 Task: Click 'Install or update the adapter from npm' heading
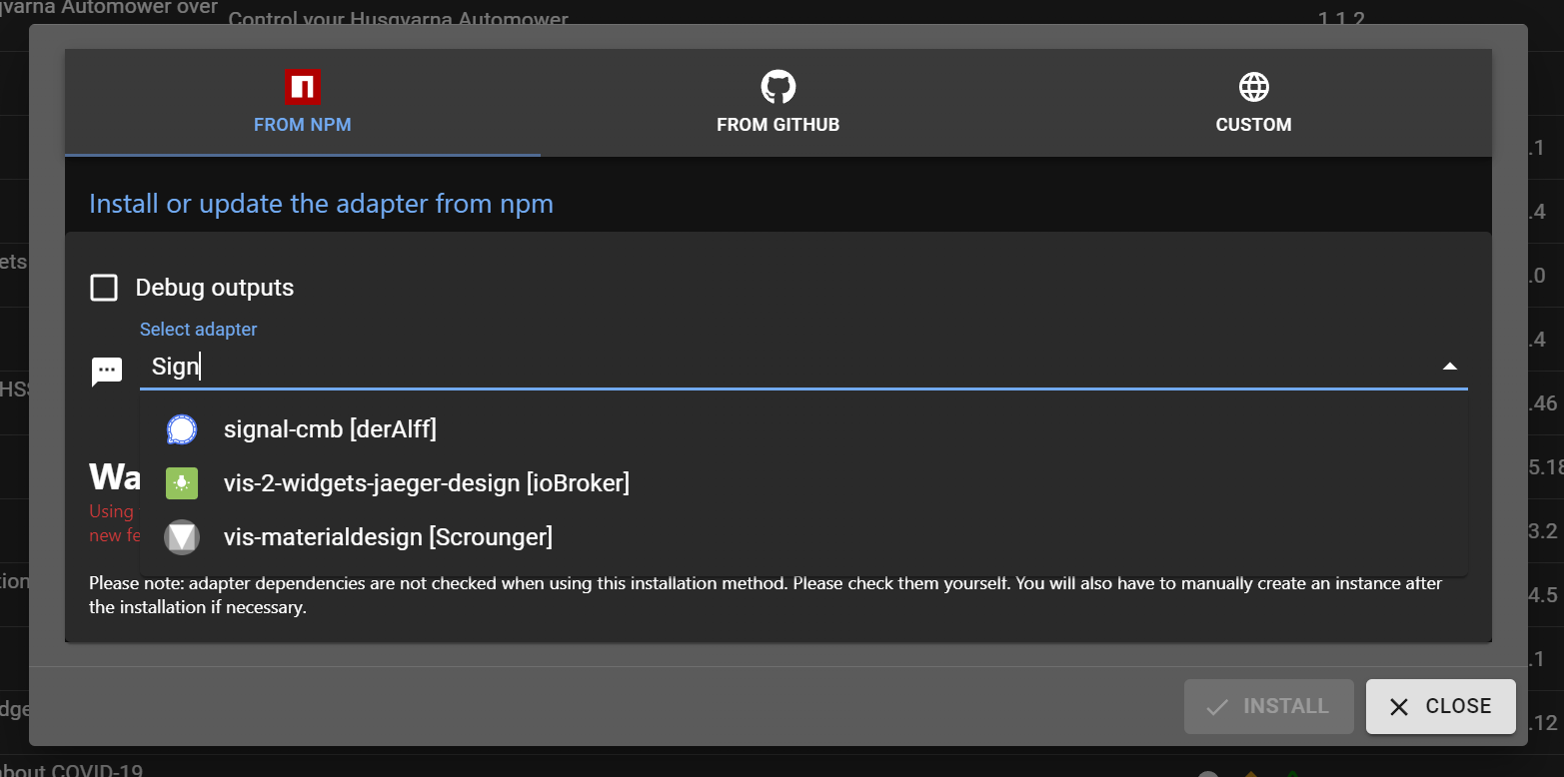321,204
